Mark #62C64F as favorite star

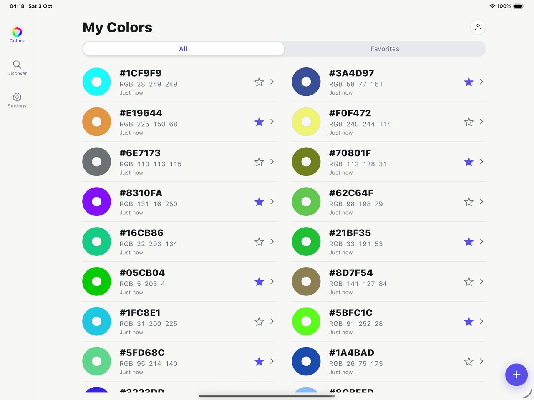click(x=469, y=202)
